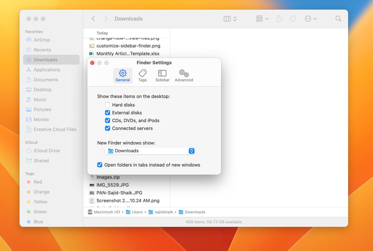Open the Tags settings pane
373x251 pixels.
coord(142,76)
